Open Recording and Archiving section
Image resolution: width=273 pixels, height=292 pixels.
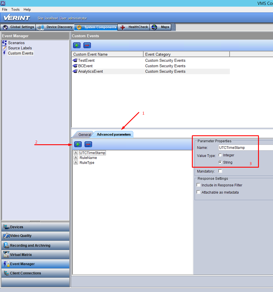click(x=35, y=245)
